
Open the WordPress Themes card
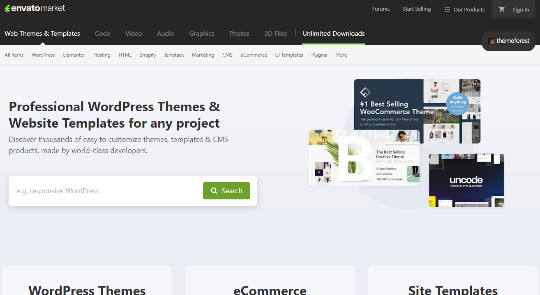click(x=87, y=280)
